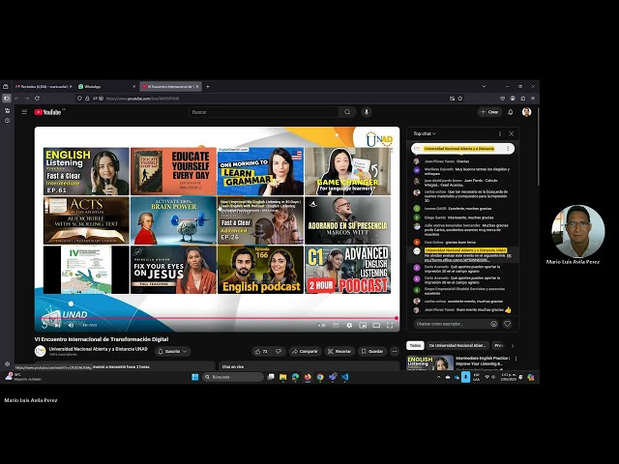Viewport: 619px width, 464px height.
Task: Jump to live via En vivo indicator
Action: [90, 325]
